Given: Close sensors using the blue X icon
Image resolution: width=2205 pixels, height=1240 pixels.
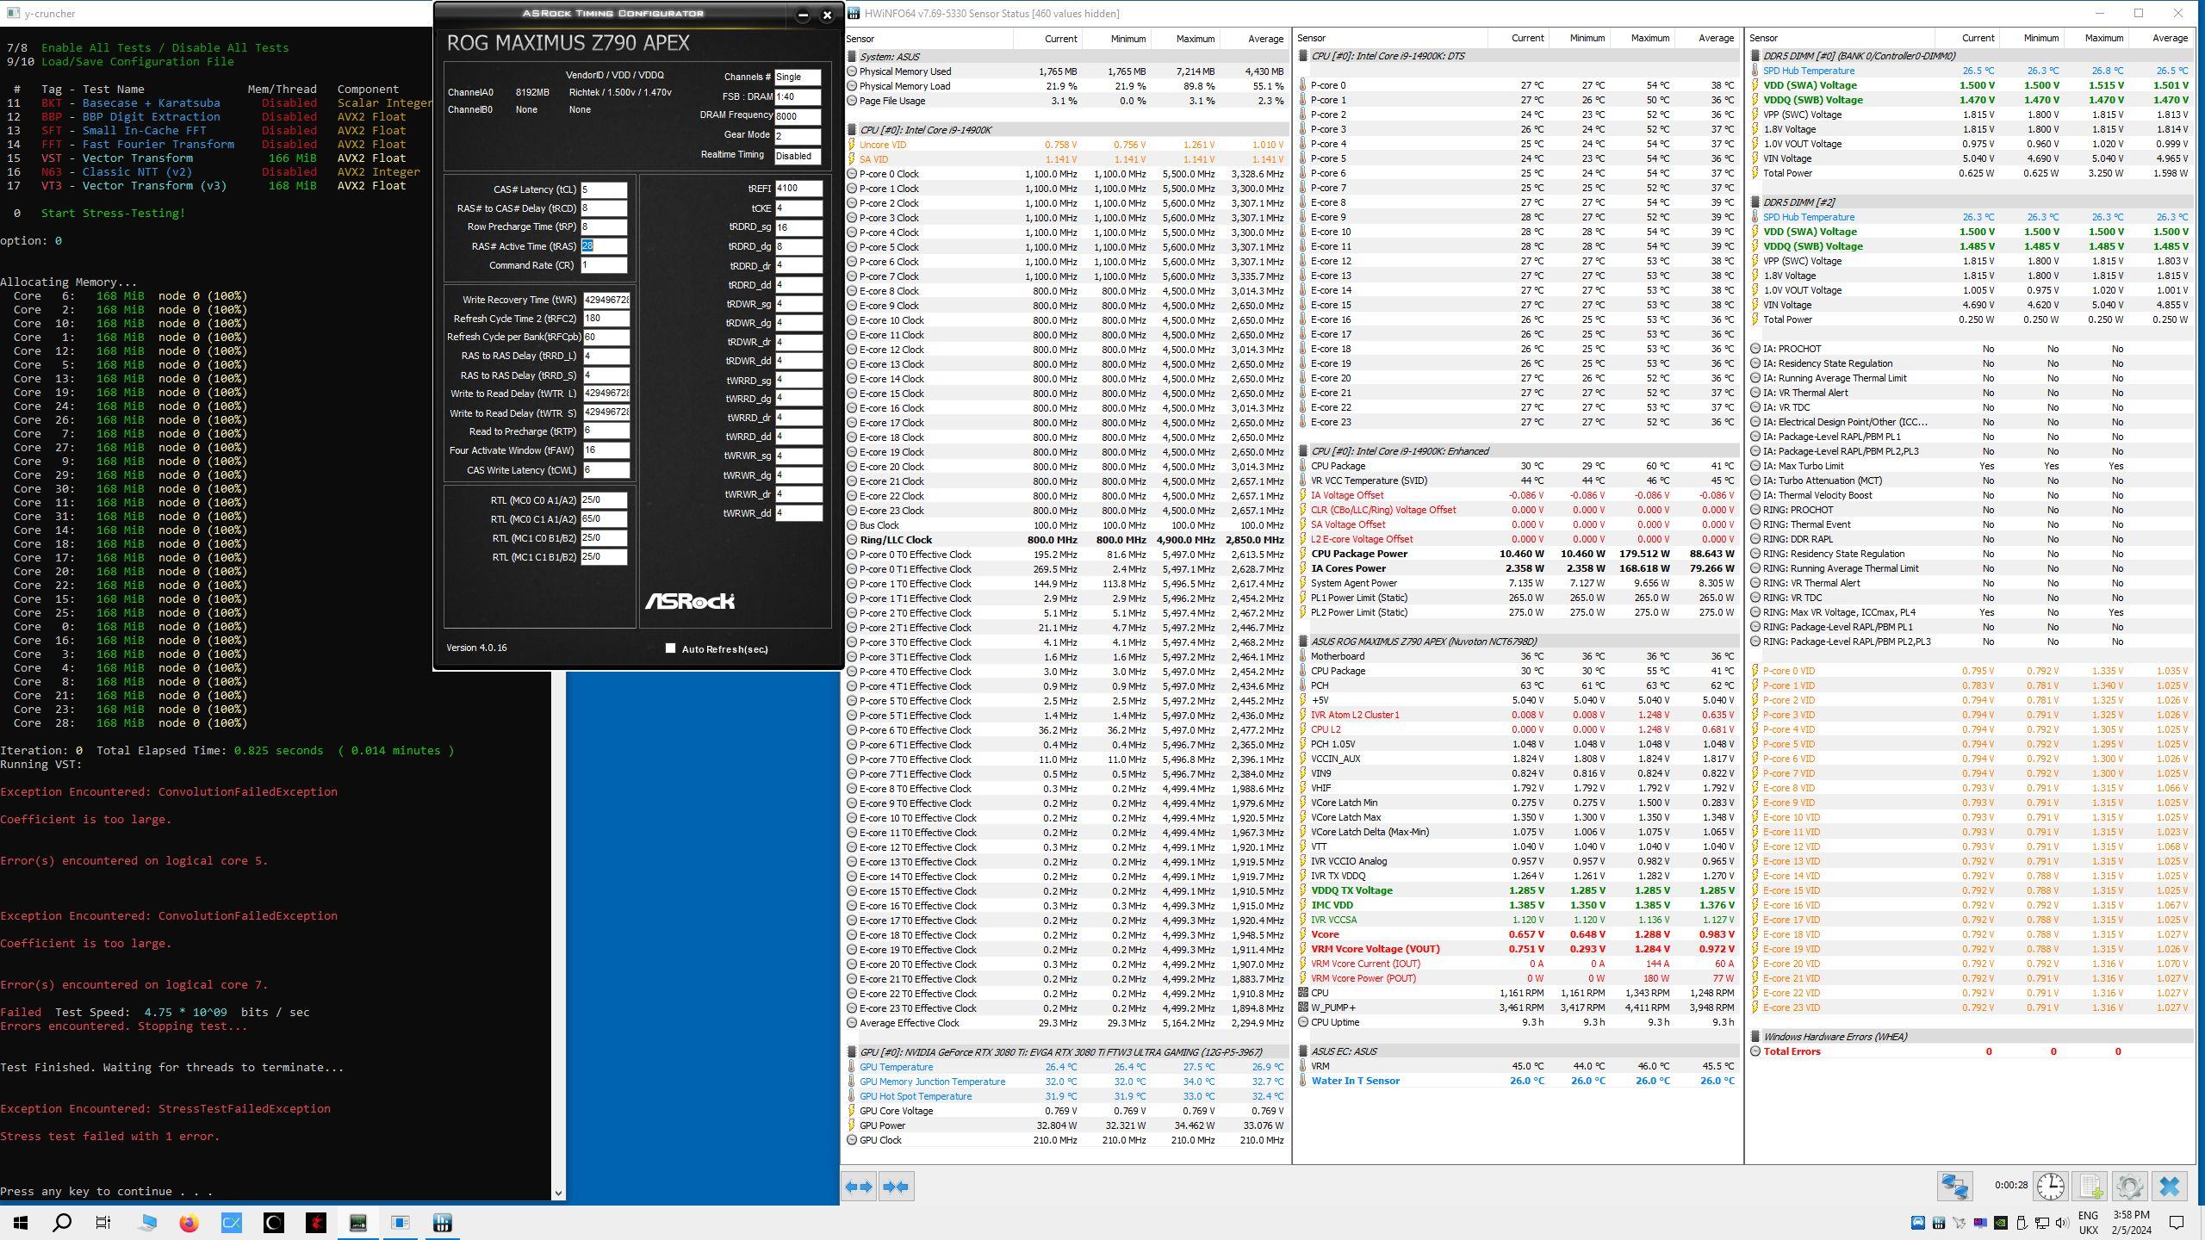Looking at the screenshot, I should pyautogui.click(x=2169, y=1187).
